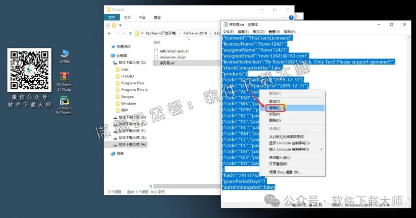Choose 剪切(T) from context menu

(x=292, y=101)
